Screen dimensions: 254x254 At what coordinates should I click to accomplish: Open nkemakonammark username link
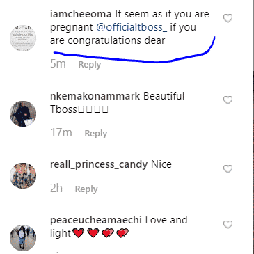tap(95, 96)
